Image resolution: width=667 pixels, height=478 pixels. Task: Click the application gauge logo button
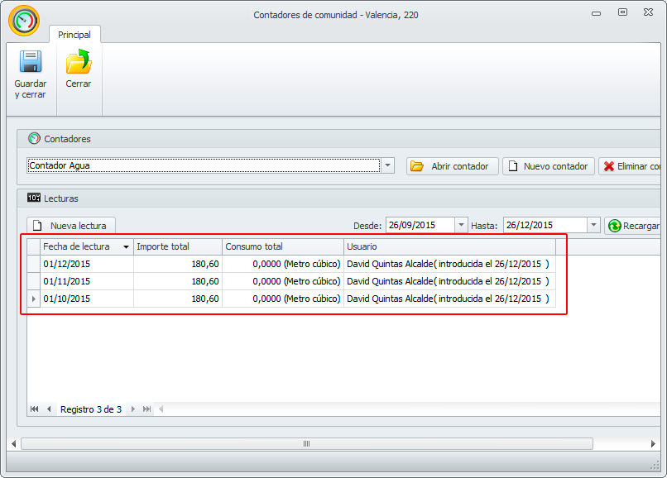tap(24, 21)
